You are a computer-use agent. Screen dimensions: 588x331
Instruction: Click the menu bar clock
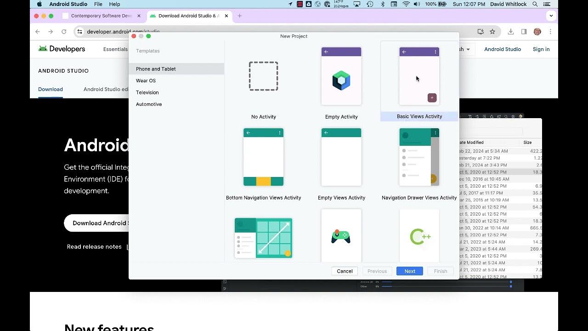(469, 4)
